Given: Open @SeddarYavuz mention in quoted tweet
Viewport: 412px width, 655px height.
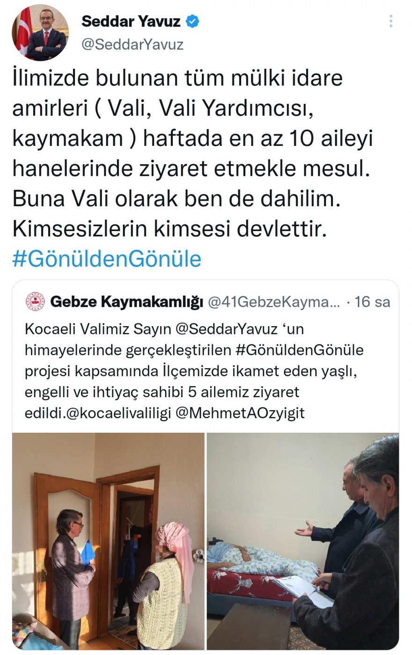Looking at the screenshot, I should tap(226, 329).
